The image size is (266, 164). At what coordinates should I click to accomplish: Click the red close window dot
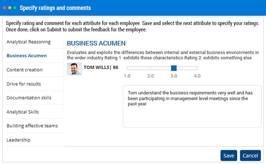4,7
